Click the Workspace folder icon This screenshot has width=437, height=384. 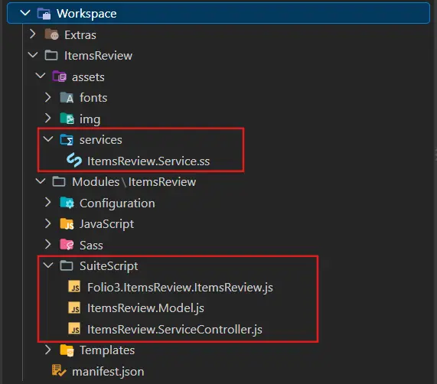44,14
